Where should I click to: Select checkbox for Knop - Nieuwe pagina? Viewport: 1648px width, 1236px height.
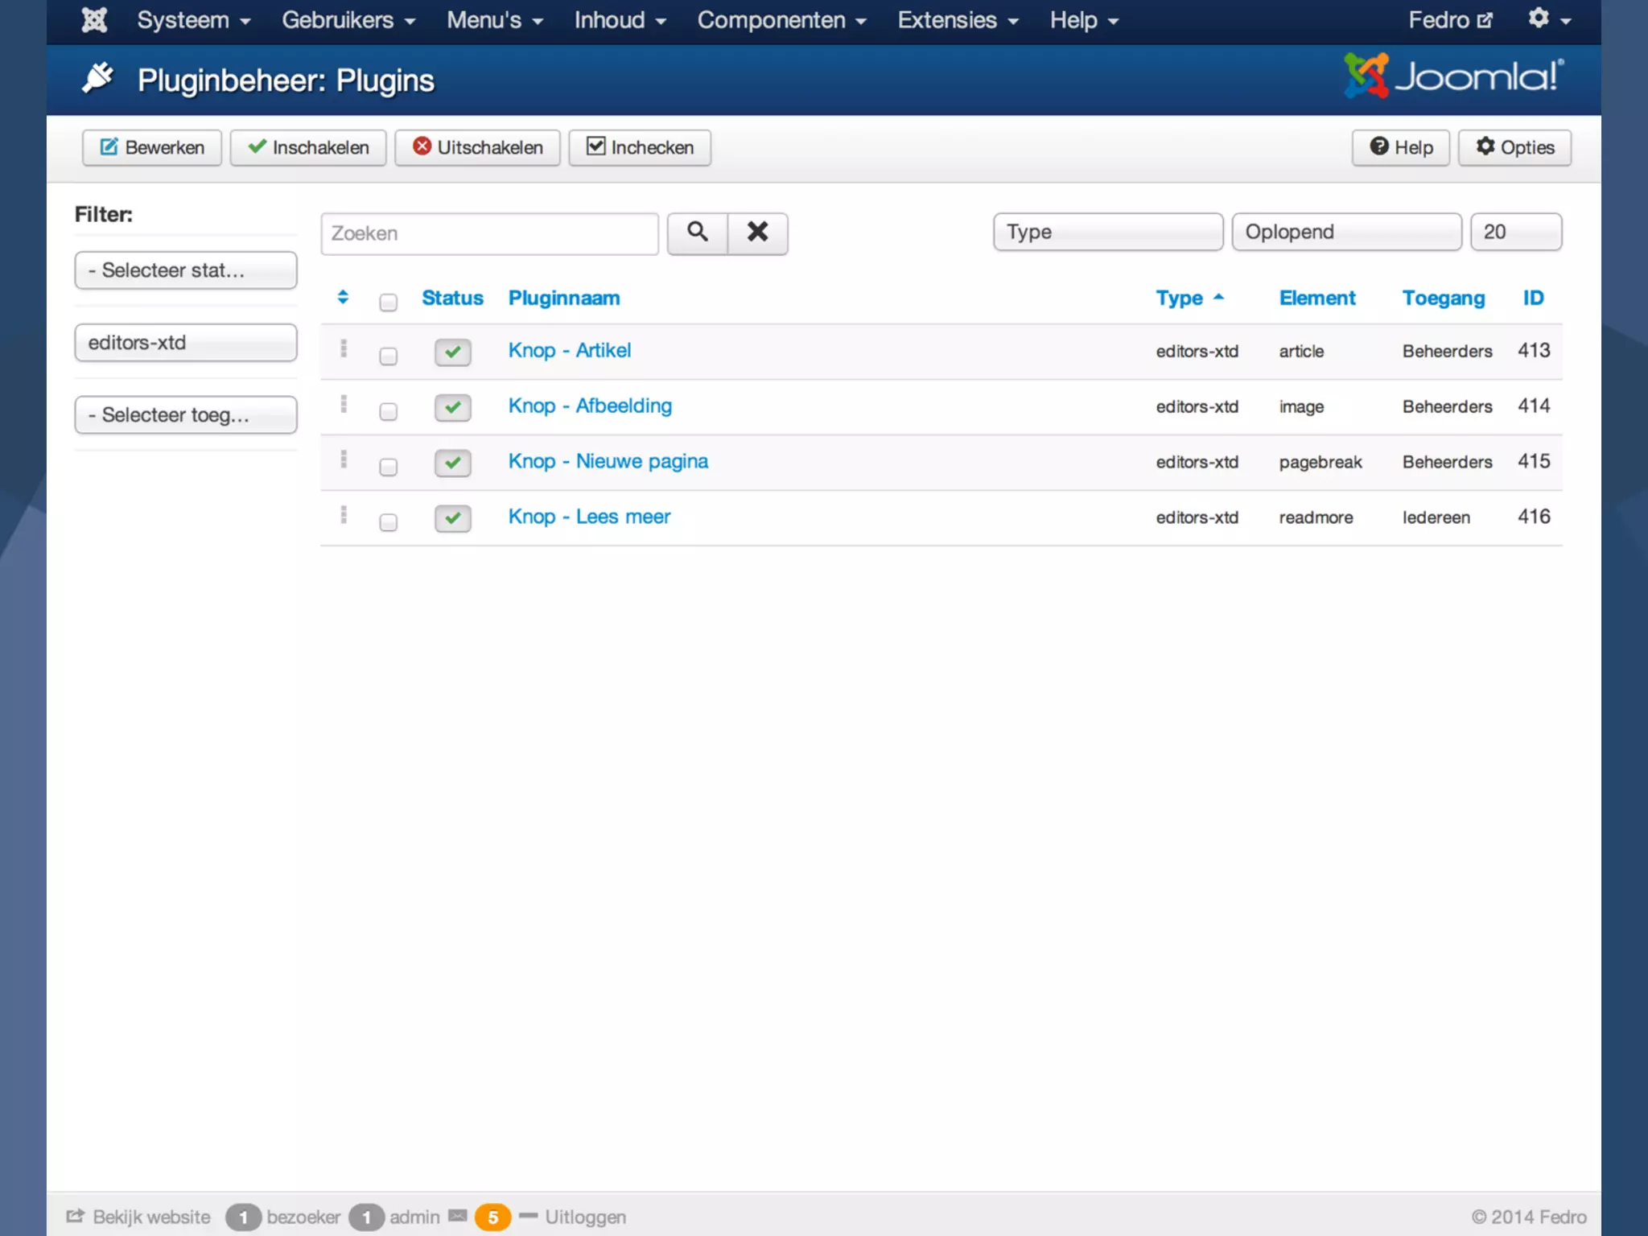388,467
